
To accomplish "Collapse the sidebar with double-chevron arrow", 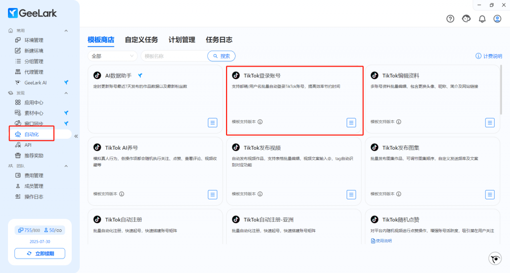I will pyautogui.click(x=76, y=136).
